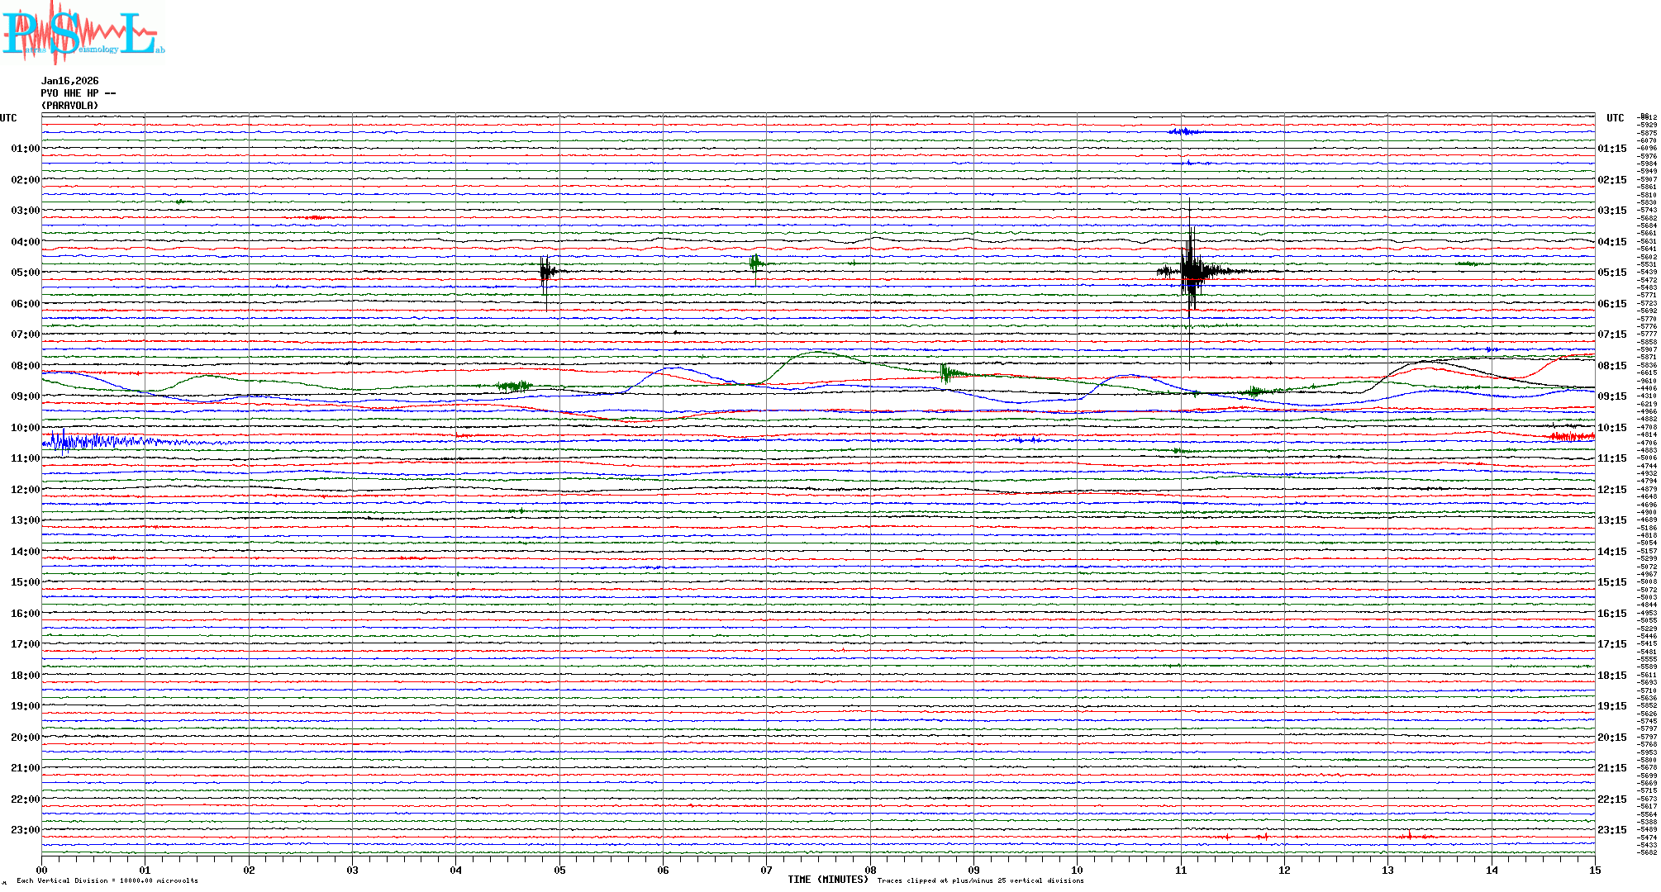Click the 23:00 hour label on left axis
The height and width of the screenshot is (892, 1661).
[25, 830]
